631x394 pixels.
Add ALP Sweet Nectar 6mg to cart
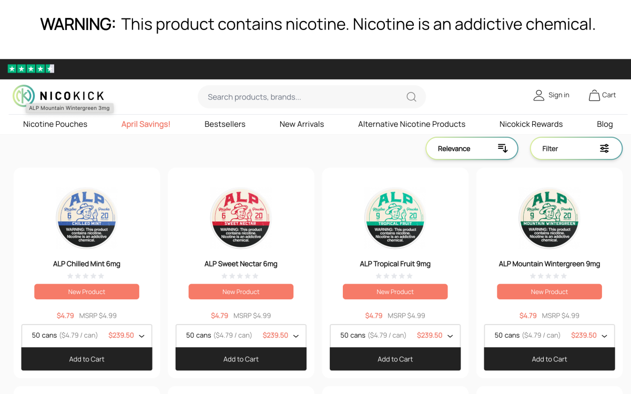point(241,359)
